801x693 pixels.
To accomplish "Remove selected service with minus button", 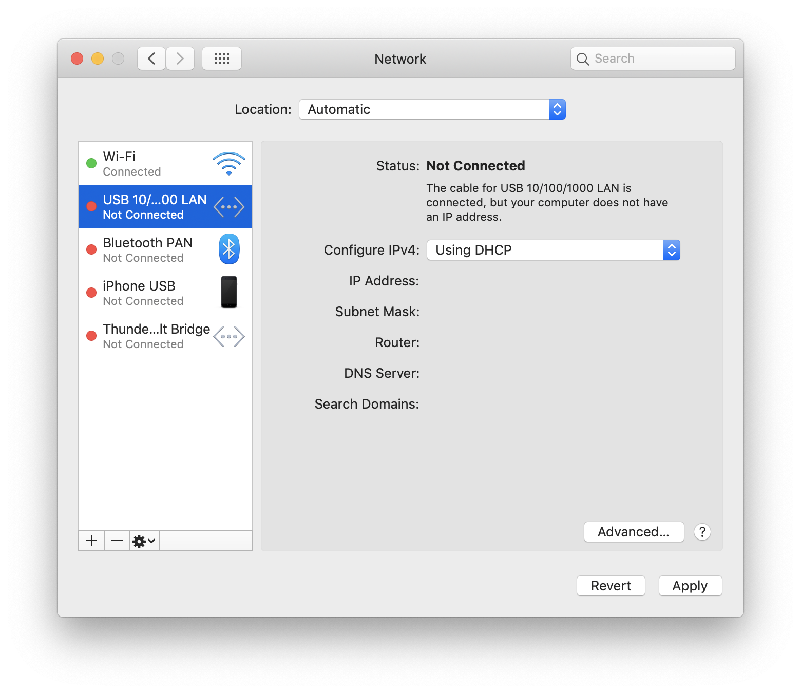I will point(117,541).
